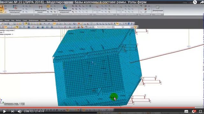204x114 pixels.
Task: Click the Документация large icon
Action: coord(157,7)
